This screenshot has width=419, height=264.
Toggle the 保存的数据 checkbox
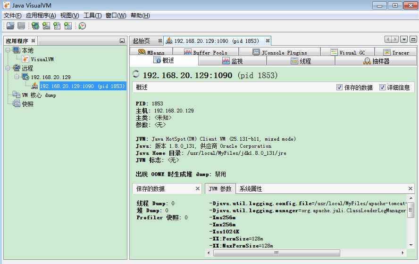click(339, 87)
